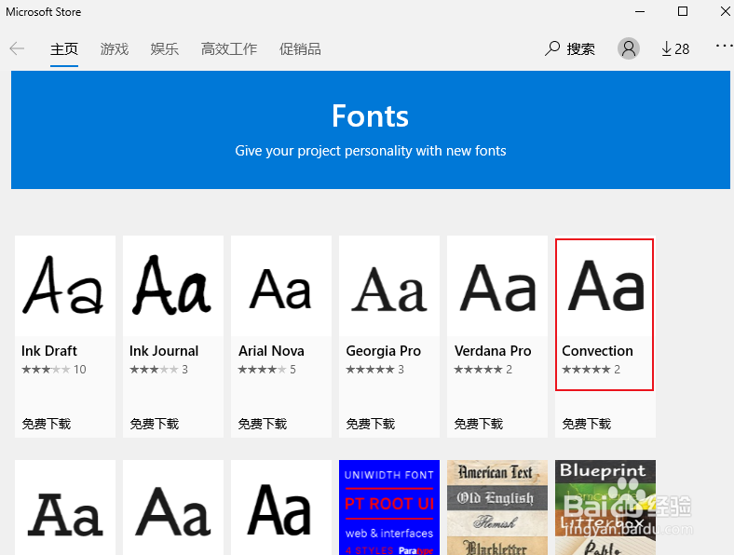
Task: Open the search magnifier icon
Action: tap(552, 48)
